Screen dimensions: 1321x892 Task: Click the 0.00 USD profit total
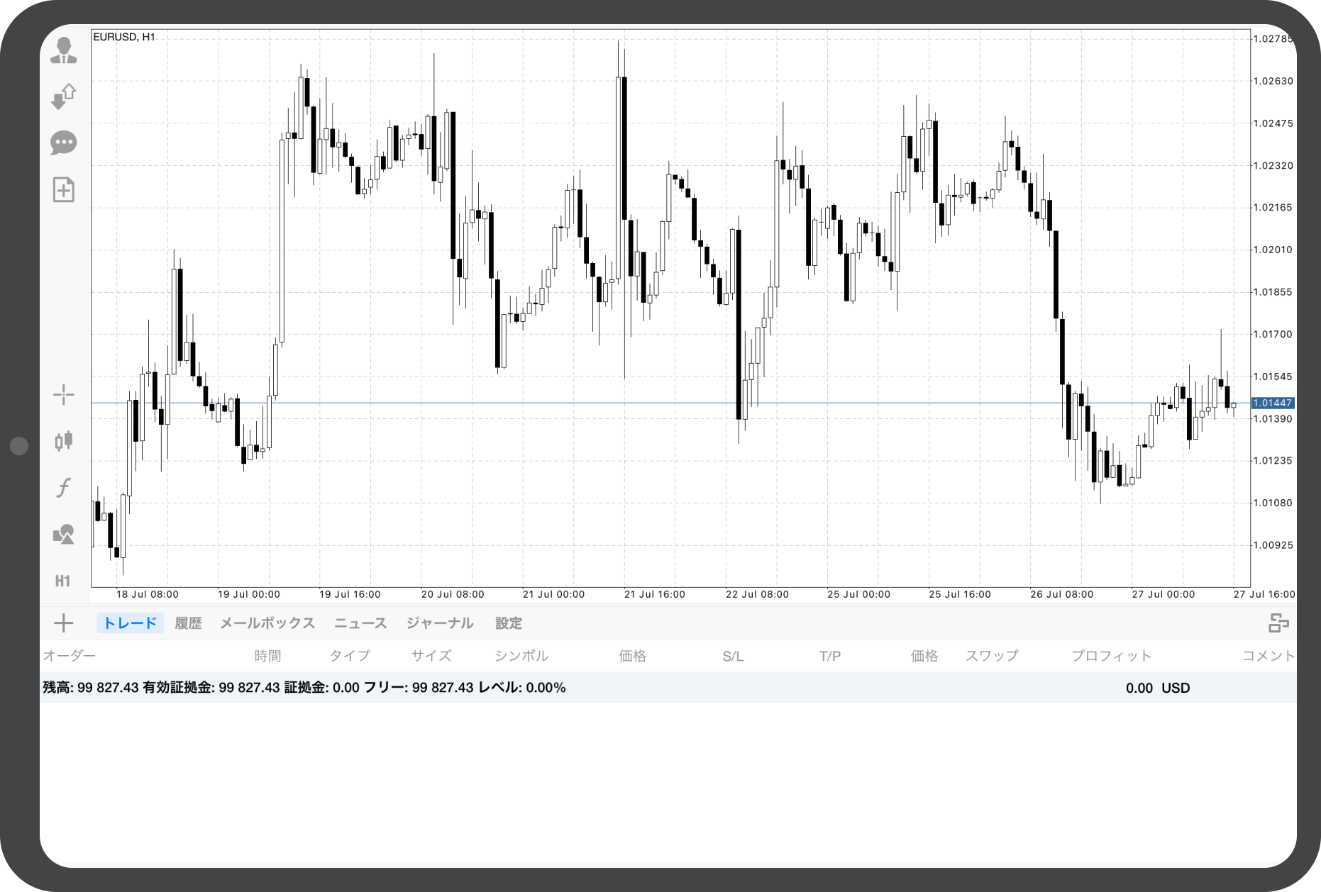pyautogui.click(x=1158, y=688)
